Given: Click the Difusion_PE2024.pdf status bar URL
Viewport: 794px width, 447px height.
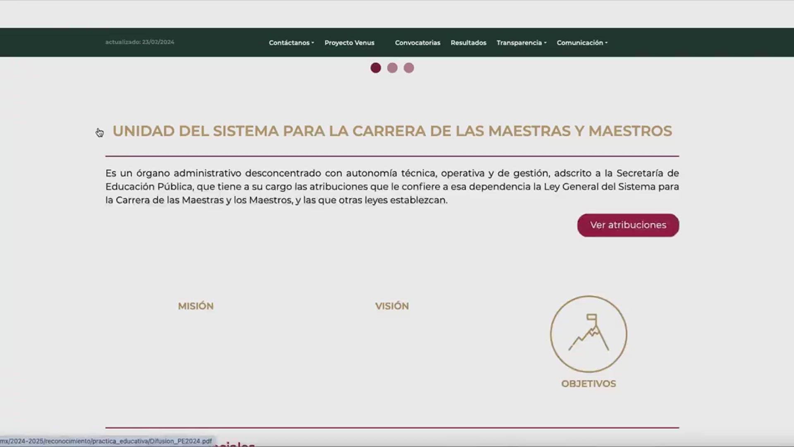Looking at the screenshot, I should [x=106, y=441].
